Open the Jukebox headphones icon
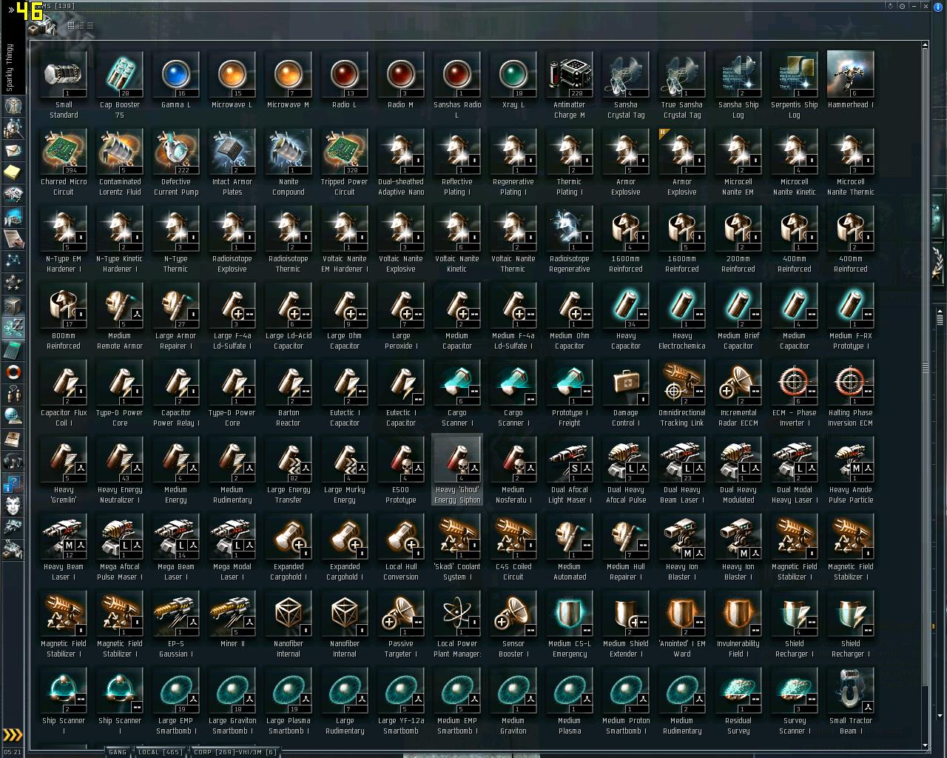 click(x=13, y=461)
